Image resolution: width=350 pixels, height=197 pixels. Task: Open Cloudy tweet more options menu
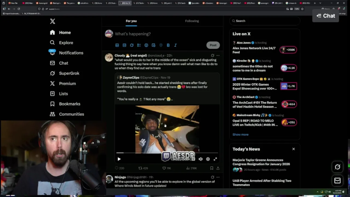(218, 55)
